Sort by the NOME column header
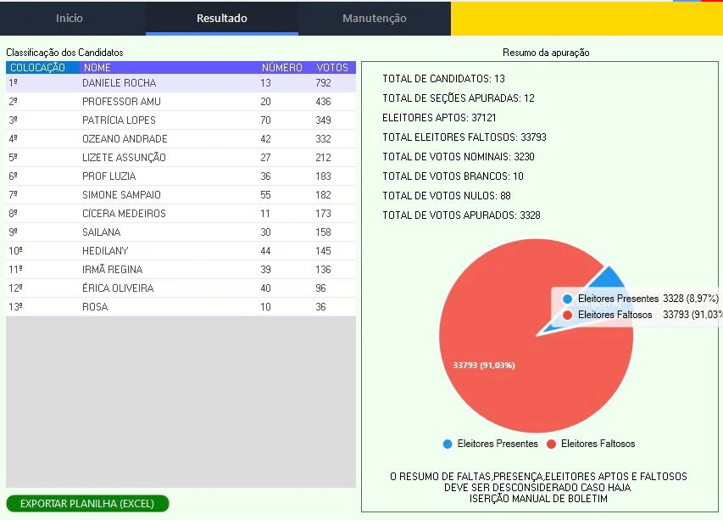Viewport: 723px width, 520px height. coord(97,68)
